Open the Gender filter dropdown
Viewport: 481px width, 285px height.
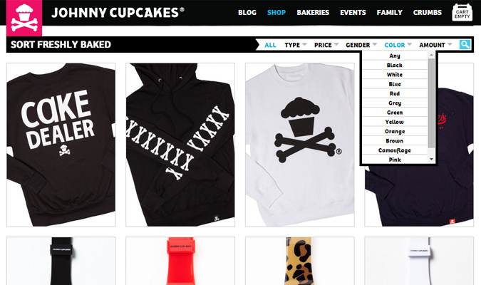[361, 45]
